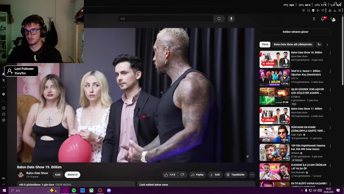Start voice search with the microphone icon

(231, 19)
